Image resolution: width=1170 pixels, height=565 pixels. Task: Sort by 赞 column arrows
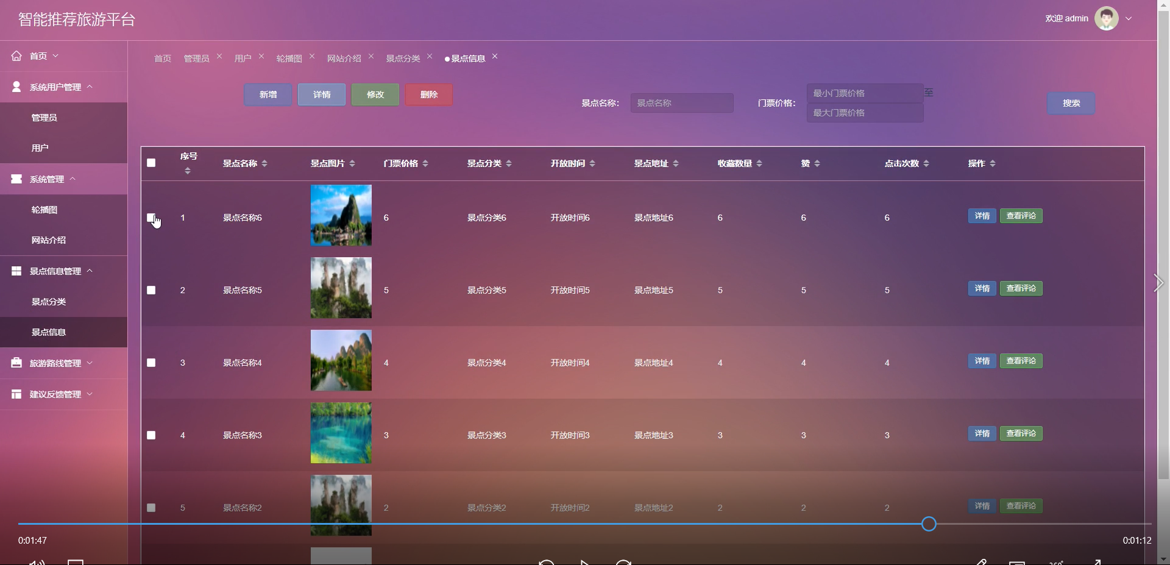pyautogui.click(x=817, y=163)
